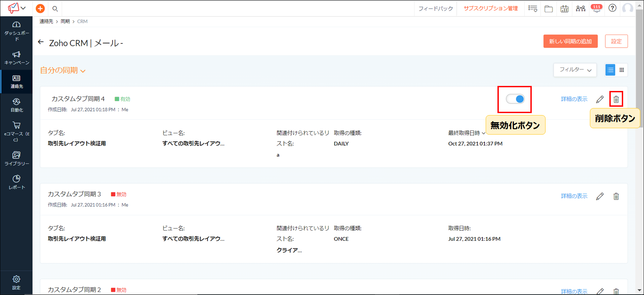Viewport: 644px width, 295px height.
Task: Open the help question mark icon
Action: click(x=612, y=8)
